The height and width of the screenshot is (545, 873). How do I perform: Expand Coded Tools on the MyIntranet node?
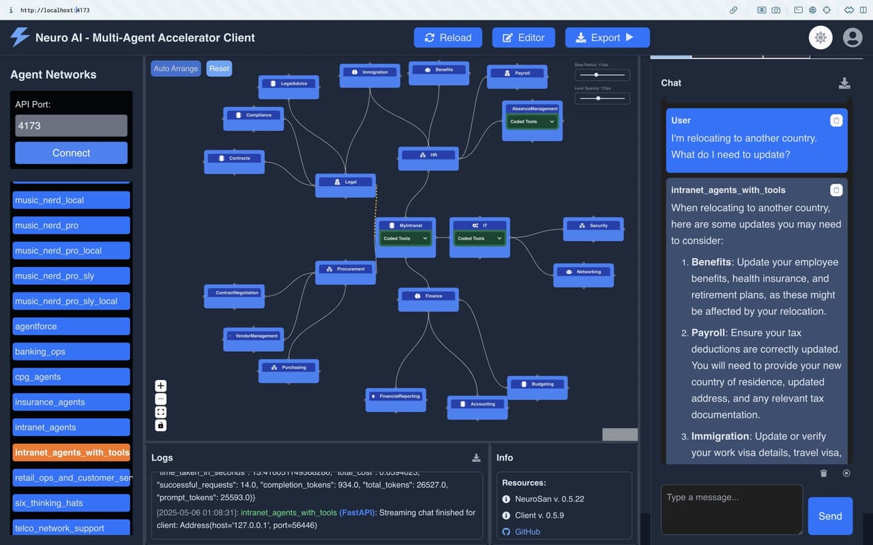point(405,238)
